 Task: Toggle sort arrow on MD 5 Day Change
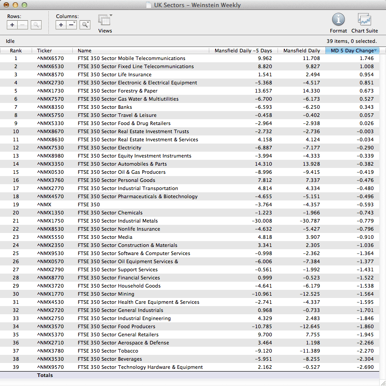coord(375,51)
